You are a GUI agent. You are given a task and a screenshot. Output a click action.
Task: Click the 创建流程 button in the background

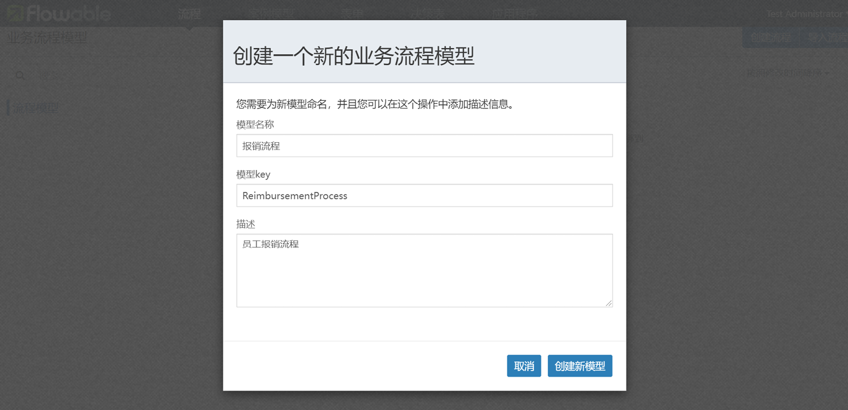coord(770,38)
